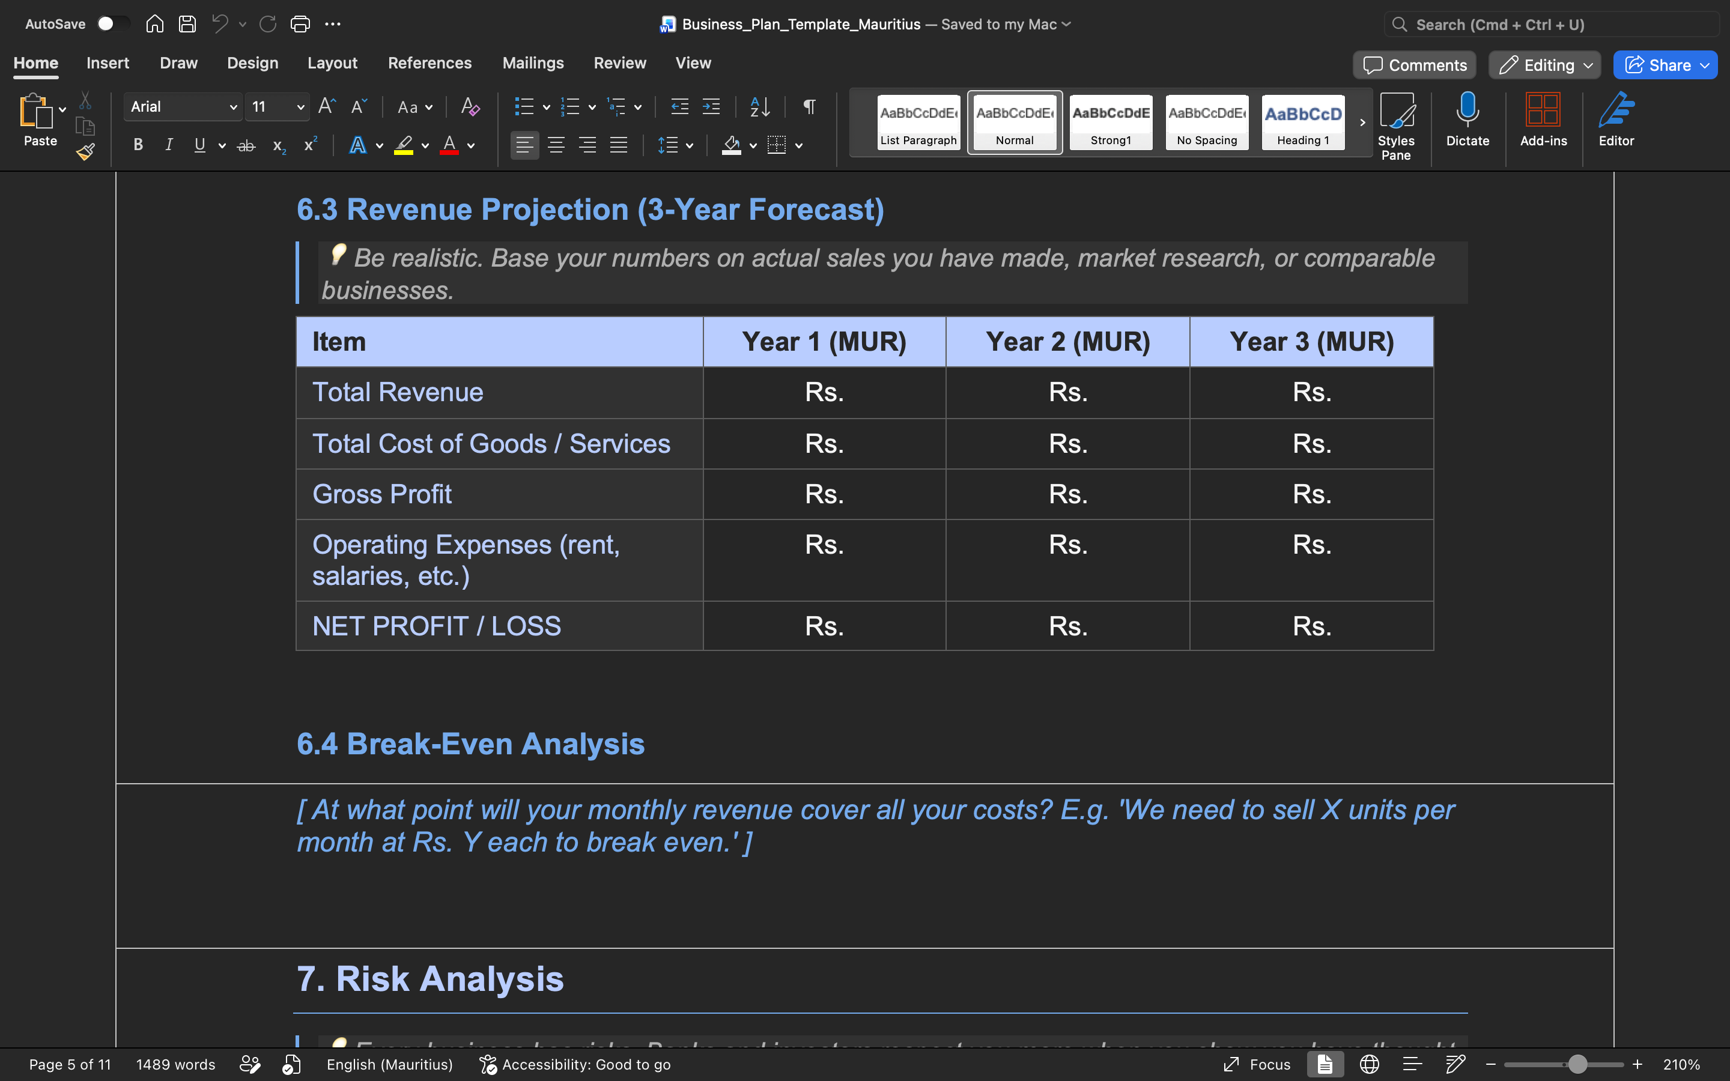Open the more options ellipsis menu
Image resolution: width=1730 pixels, height=1081 pixels.
333,24
